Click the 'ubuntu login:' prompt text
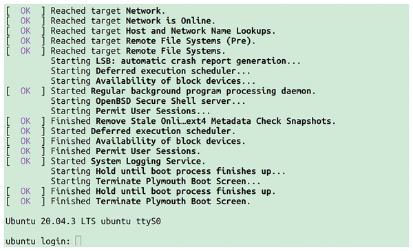The height and width of the screenshot is (251, 413). click(38, 241)
